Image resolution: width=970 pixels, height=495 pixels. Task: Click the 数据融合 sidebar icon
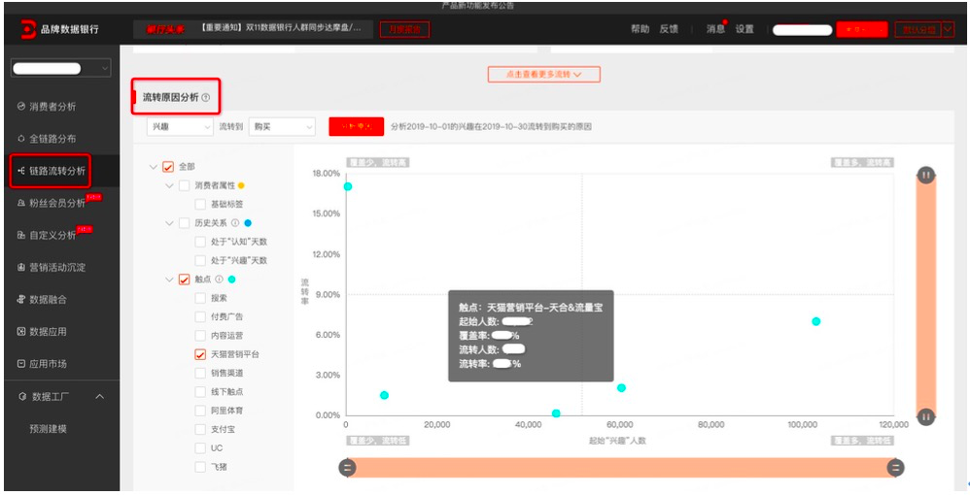[21, 300]
